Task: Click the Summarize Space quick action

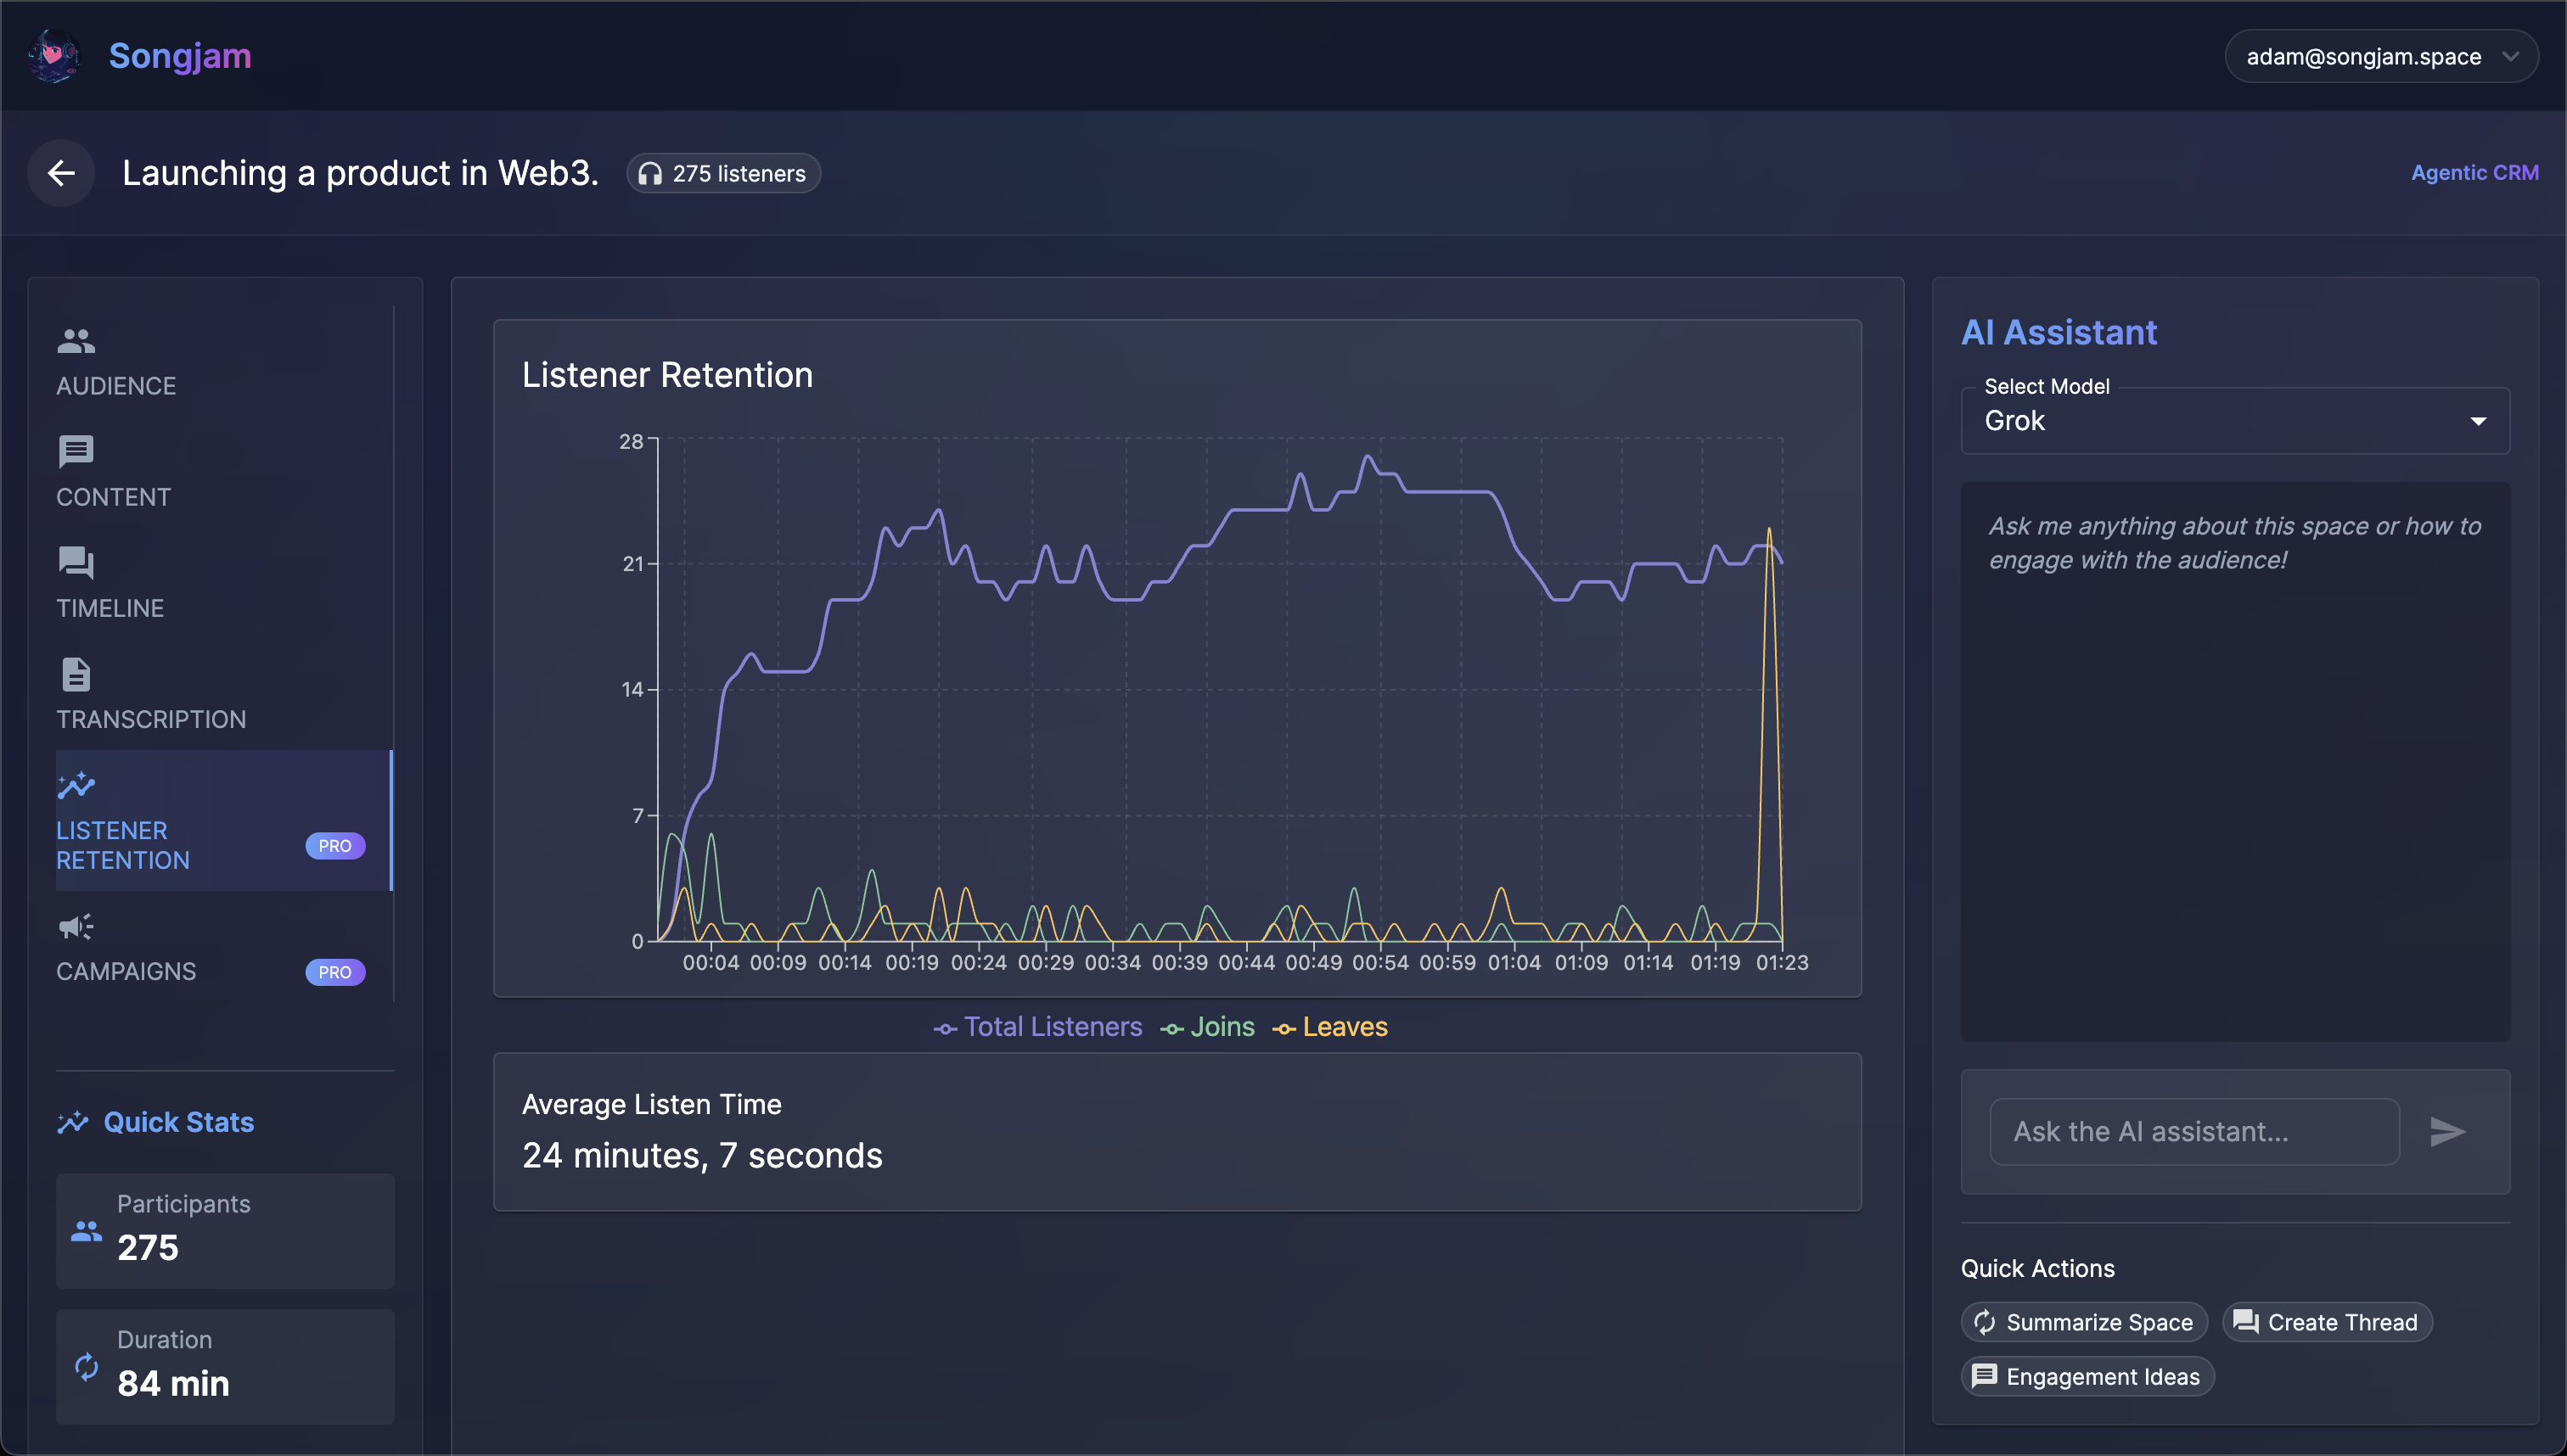Action: tap(2083, 1321)
